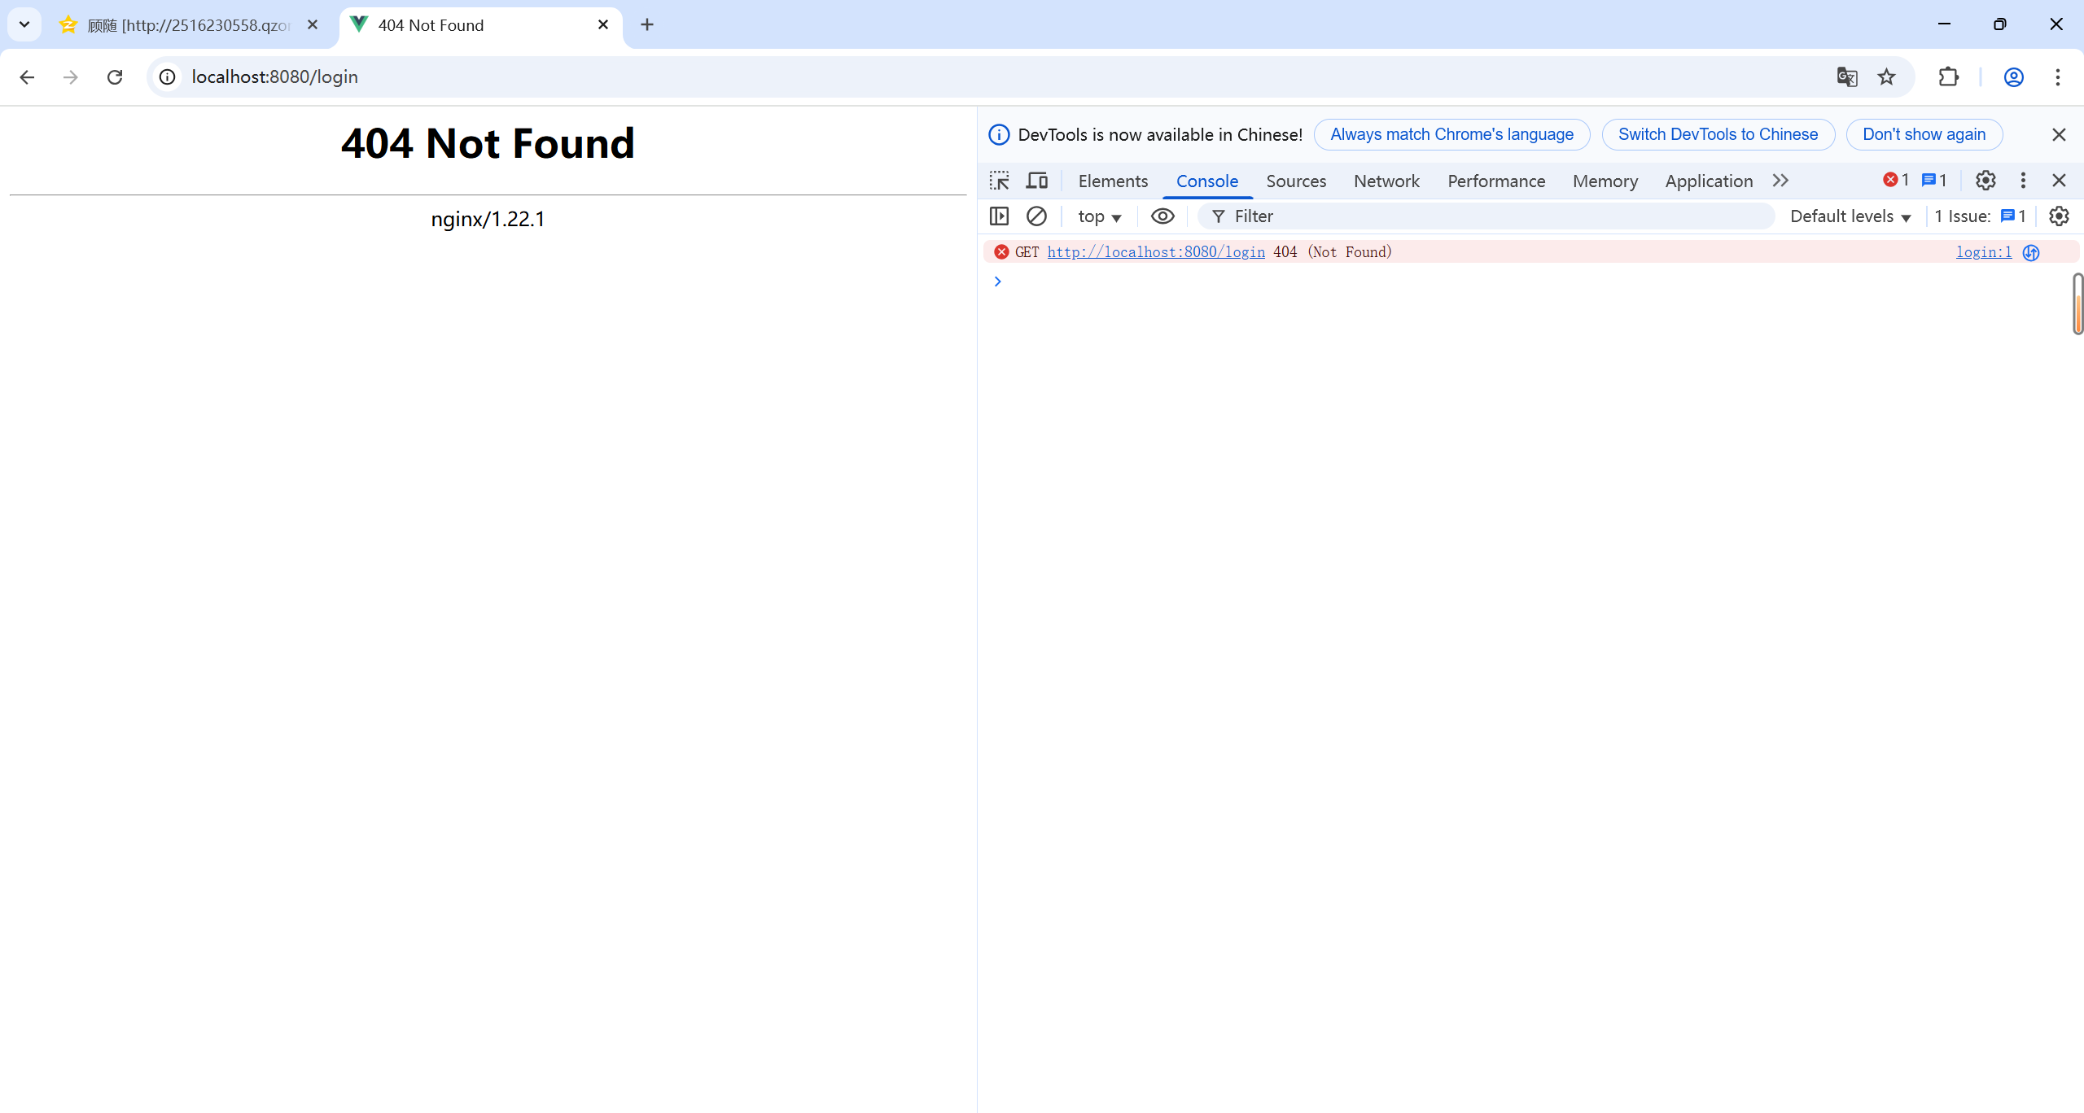Expand the top context dropdown

pyautogui.click(x=1099, y=216)
